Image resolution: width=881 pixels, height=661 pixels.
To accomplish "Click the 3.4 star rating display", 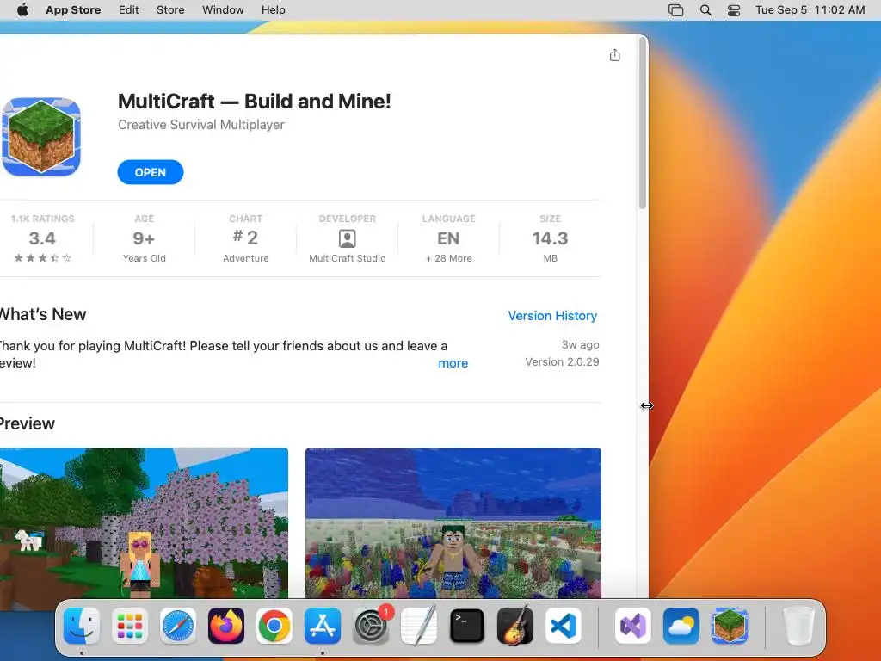I will [43, 239].
